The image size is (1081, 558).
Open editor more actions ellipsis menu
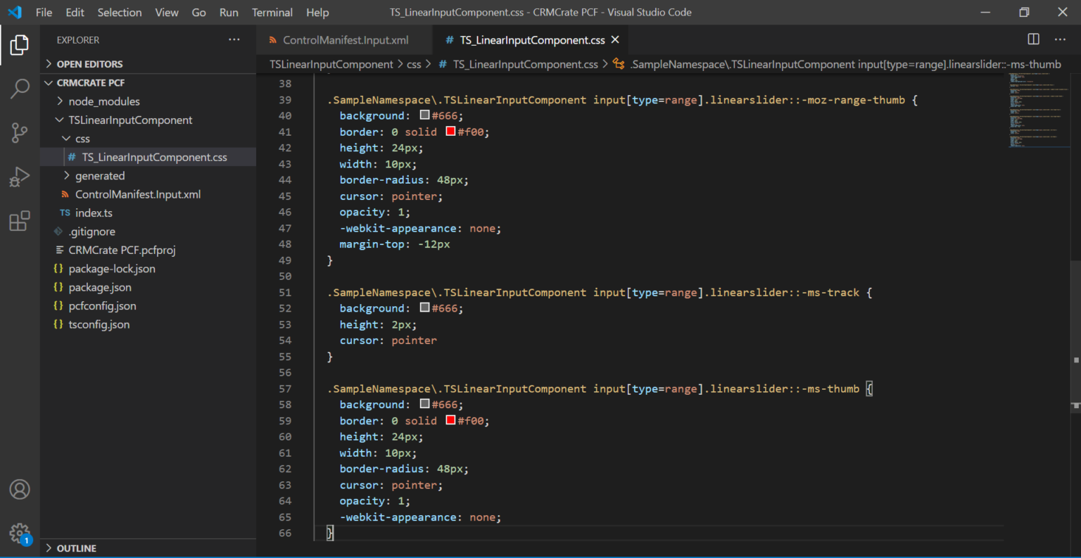1060,39
